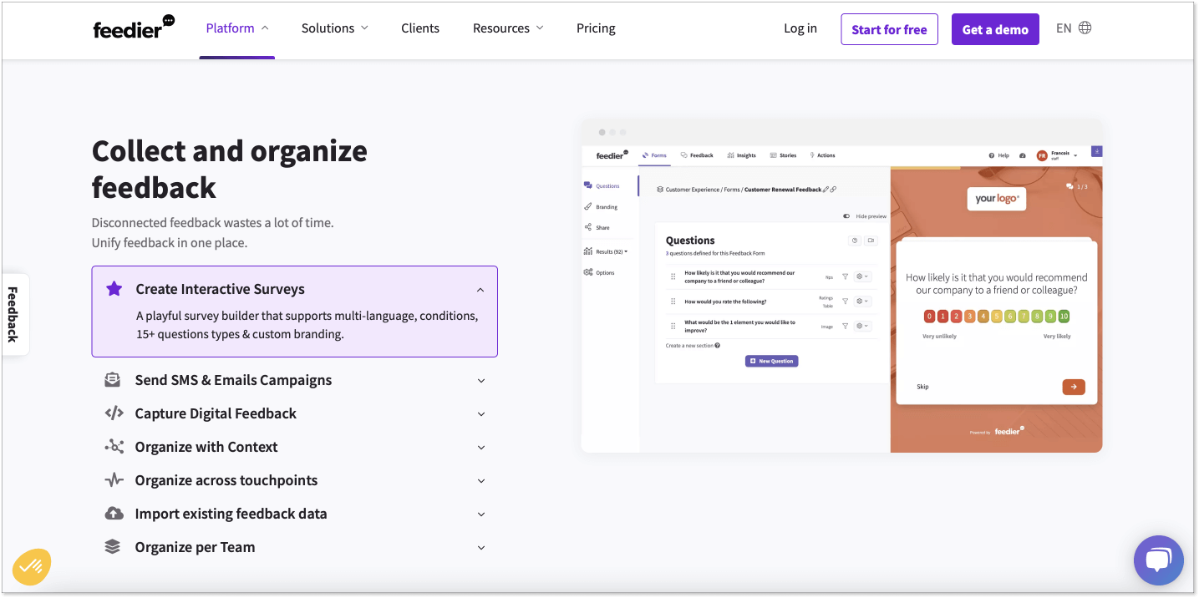The height and width of the screenshot is (598, 1199).
Task: Open the gear dropdown on the Nps question row
Action: pyautogui.click(x=862, y=276)
